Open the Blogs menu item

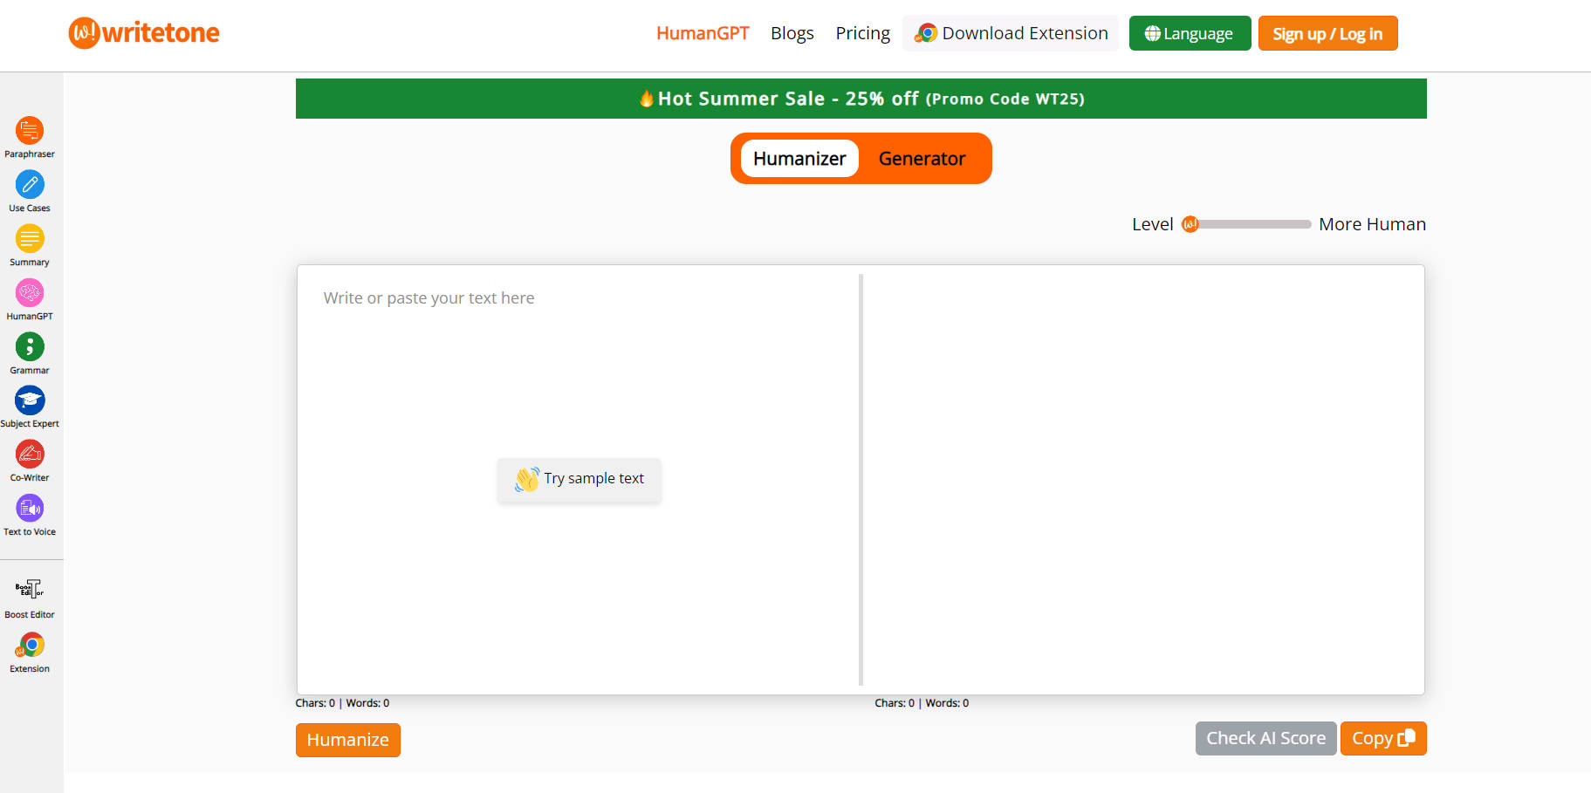click(792, 34)
